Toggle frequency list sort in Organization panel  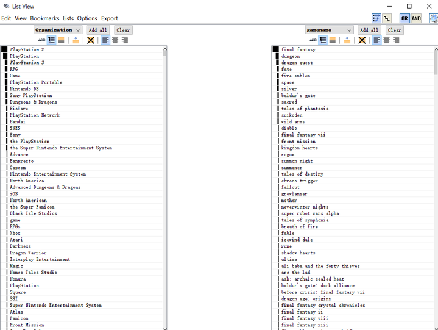point(52,40)
